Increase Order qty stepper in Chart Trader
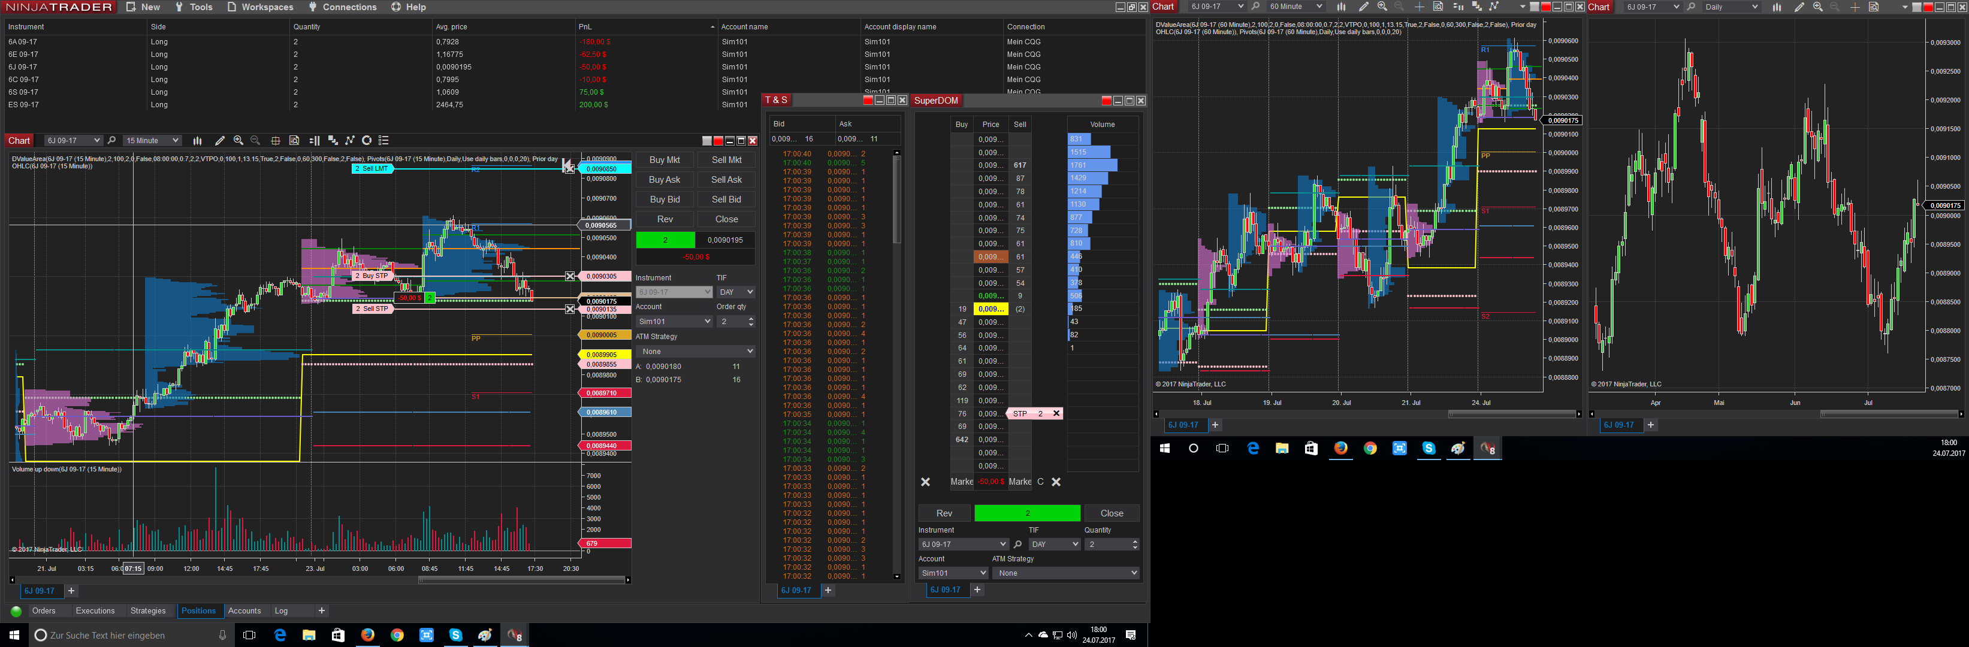Screen dimensions: 1969x647 coord(751,319)
